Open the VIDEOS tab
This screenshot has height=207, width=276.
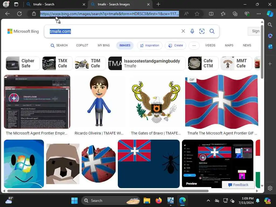tap(210, 45)
